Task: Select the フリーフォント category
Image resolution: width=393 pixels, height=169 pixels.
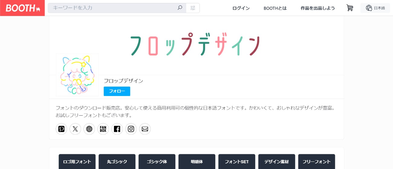Action: tap(317, 161)
